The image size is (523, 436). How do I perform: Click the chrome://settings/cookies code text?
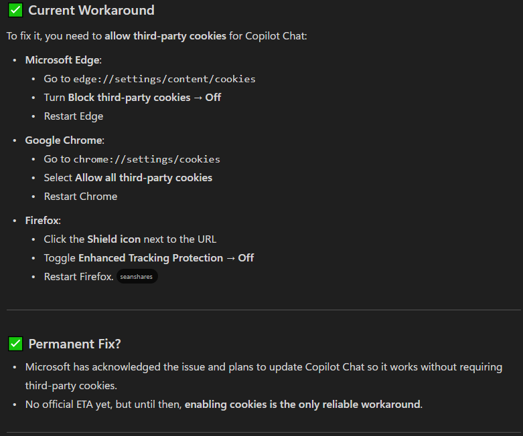point(147,159)
